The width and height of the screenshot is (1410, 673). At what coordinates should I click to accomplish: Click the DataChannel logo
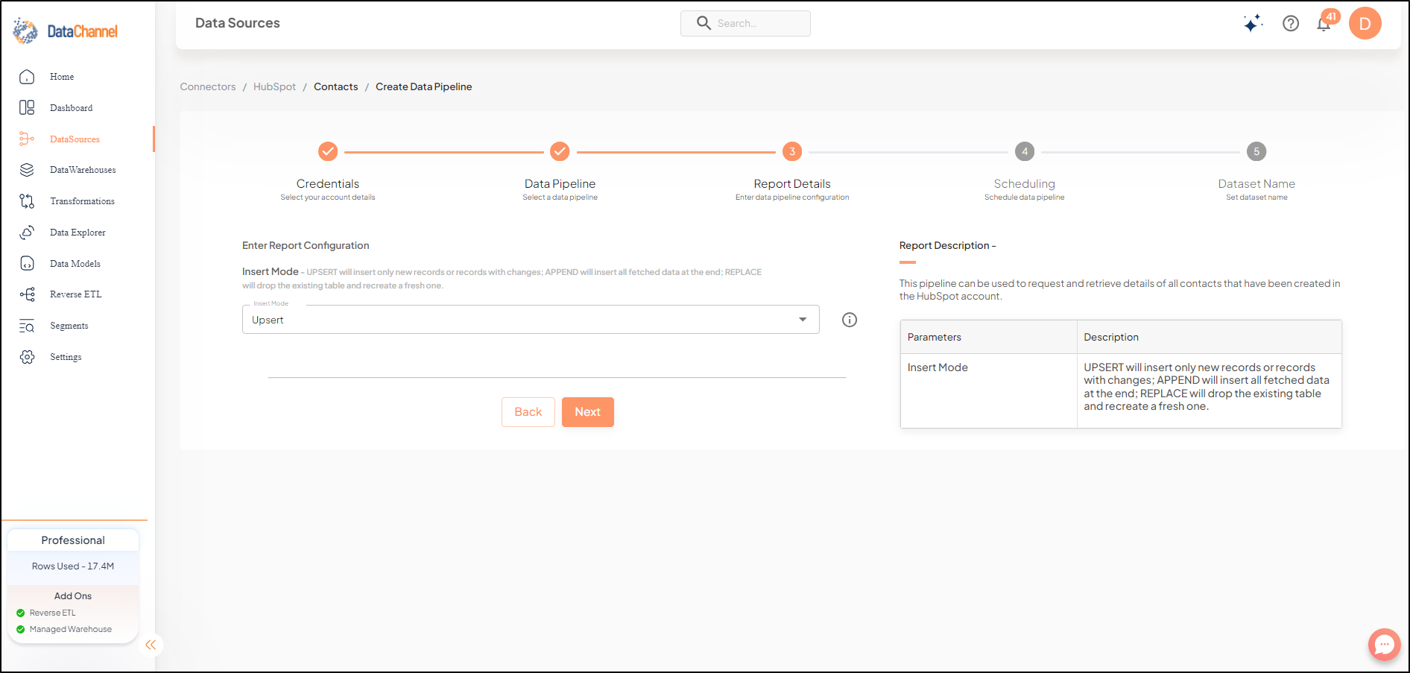click(x=66, y=31)
